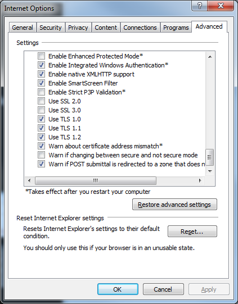The height and width of the screenshot is (304, 238).
Task: Toggle Warn about certificate address mismatch
Action: (x=41, y=146)
